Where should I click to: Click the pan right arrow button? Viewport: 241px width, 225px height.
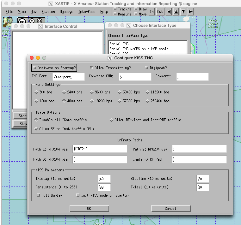coord(190,12)
